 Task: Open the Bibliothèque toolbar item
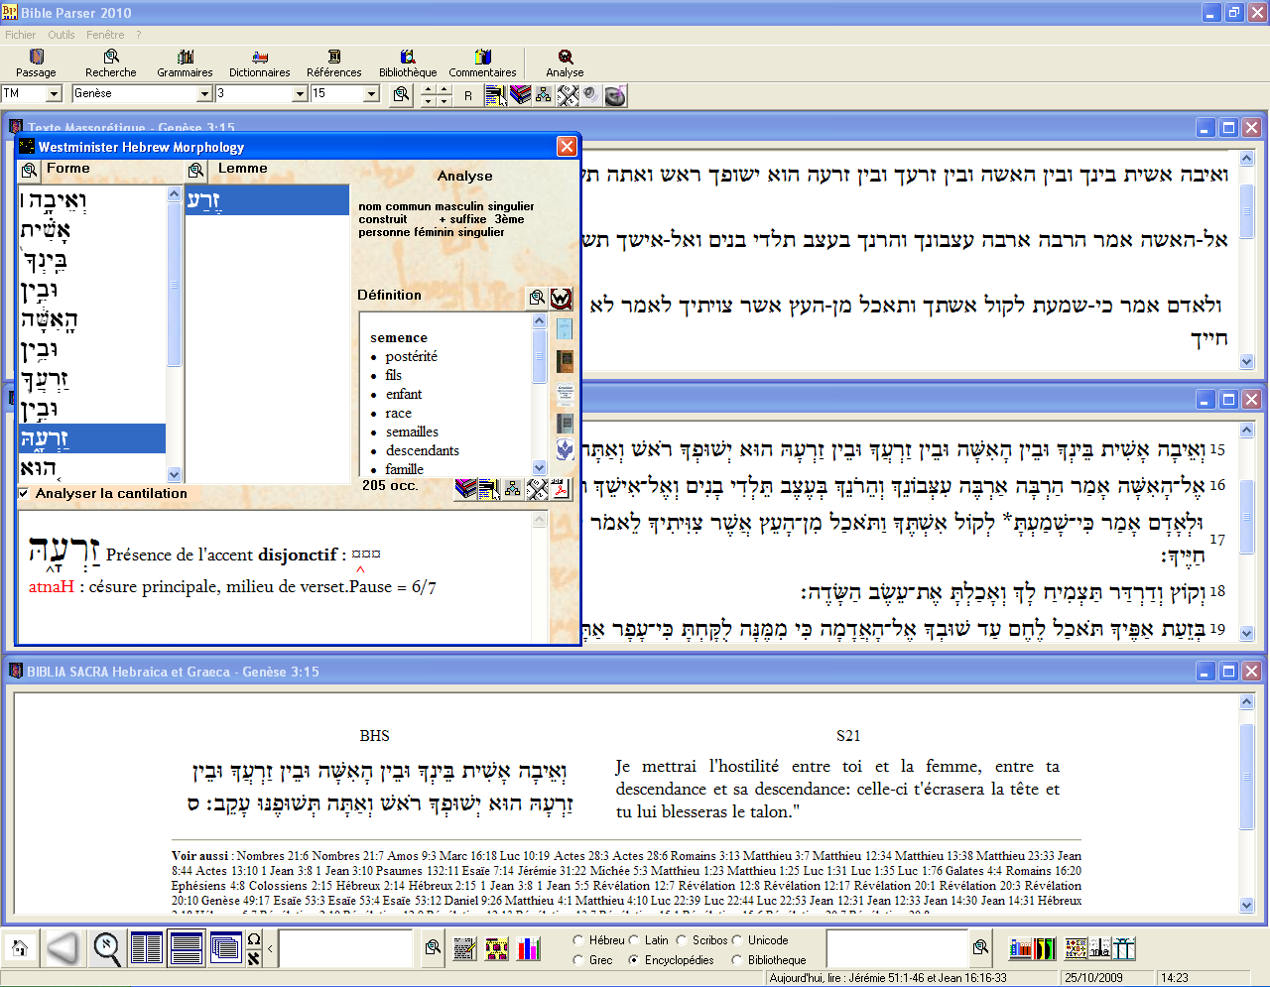pos(408,63)
